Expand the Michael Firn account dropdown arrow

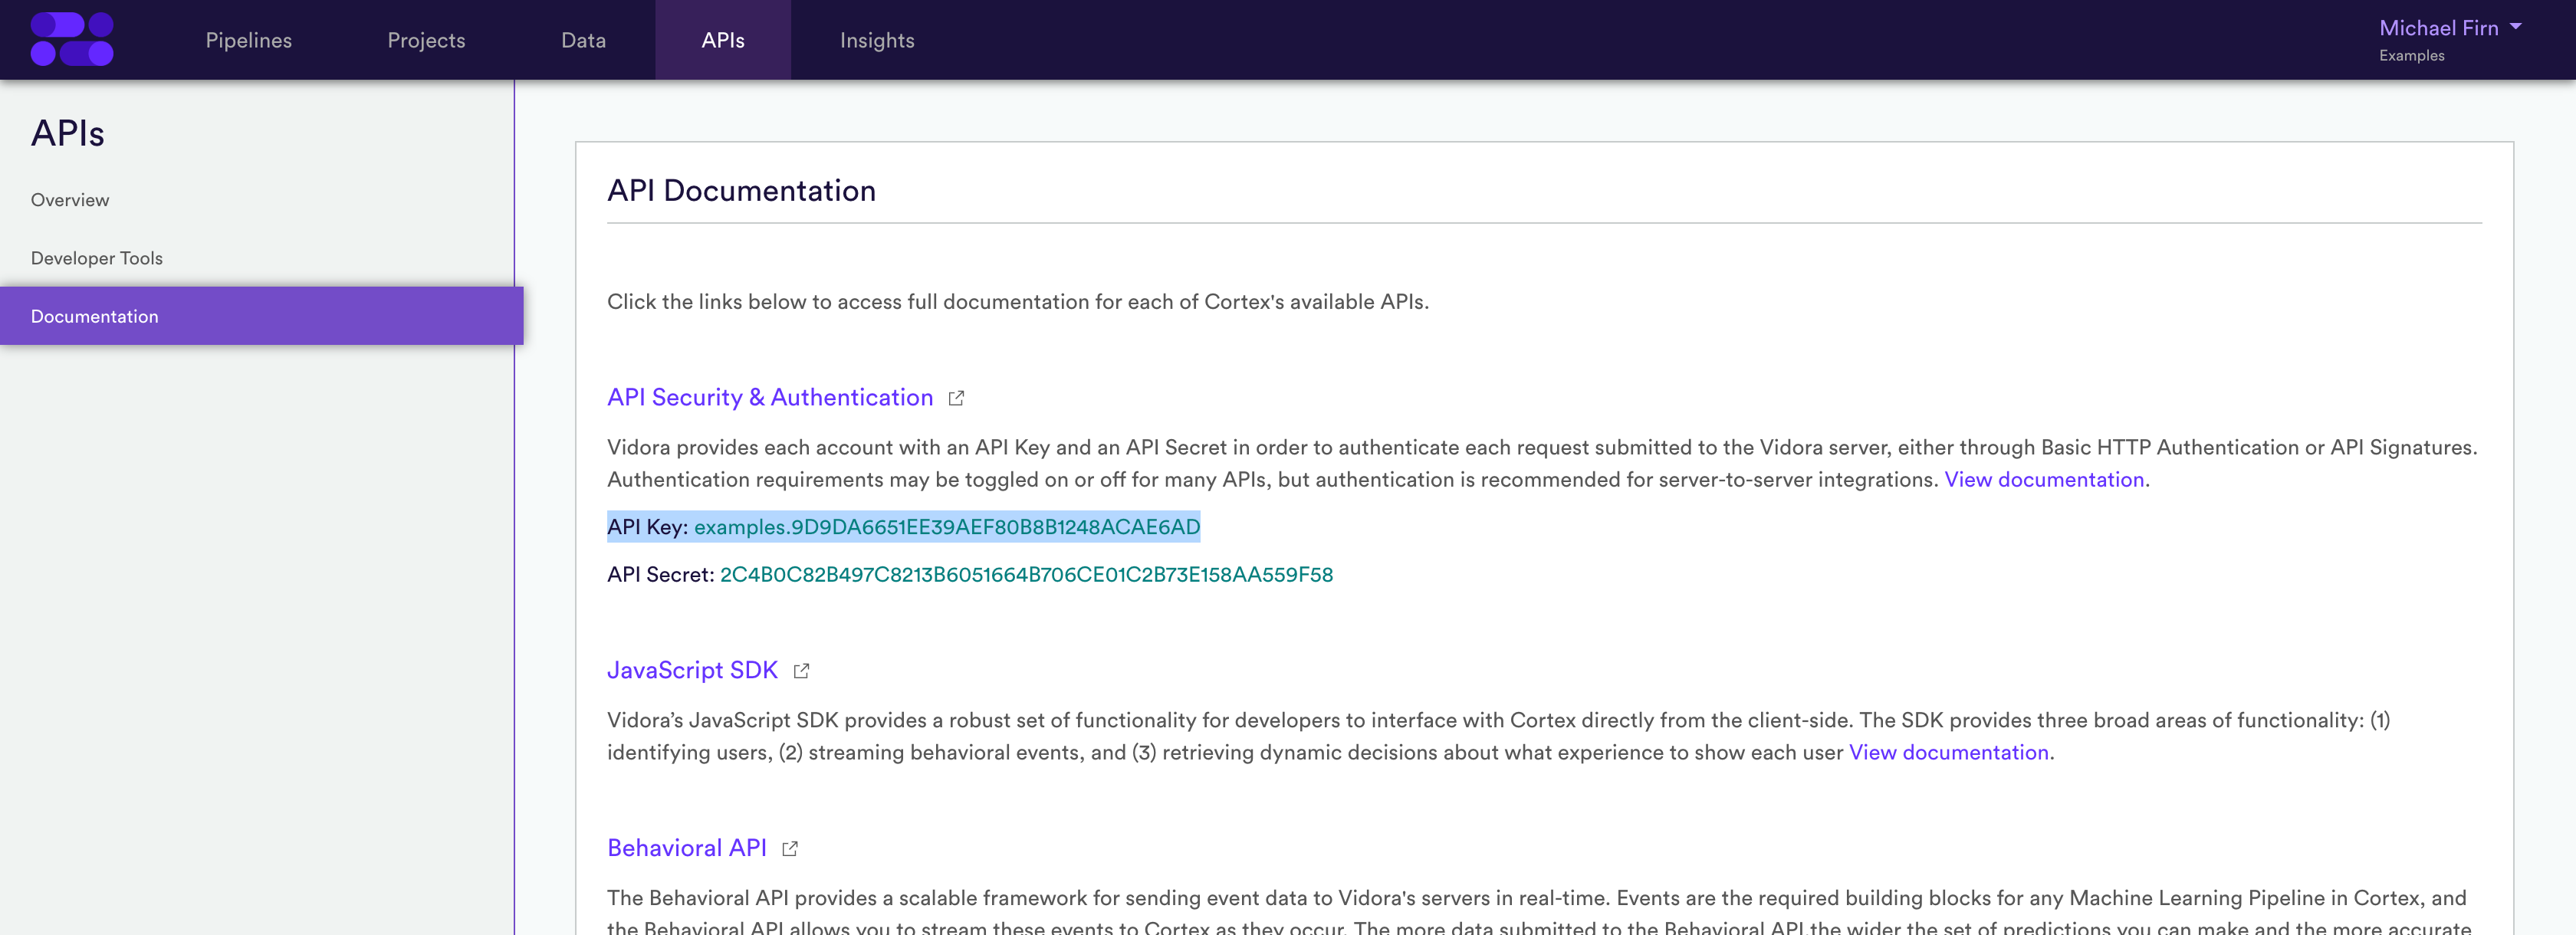pyautogui.click(x=2515, y=27)
